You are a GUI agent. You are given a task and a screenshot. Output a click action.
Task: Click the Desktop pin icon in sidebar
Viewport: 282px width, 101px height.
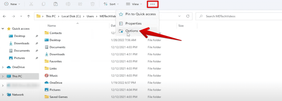37,36
